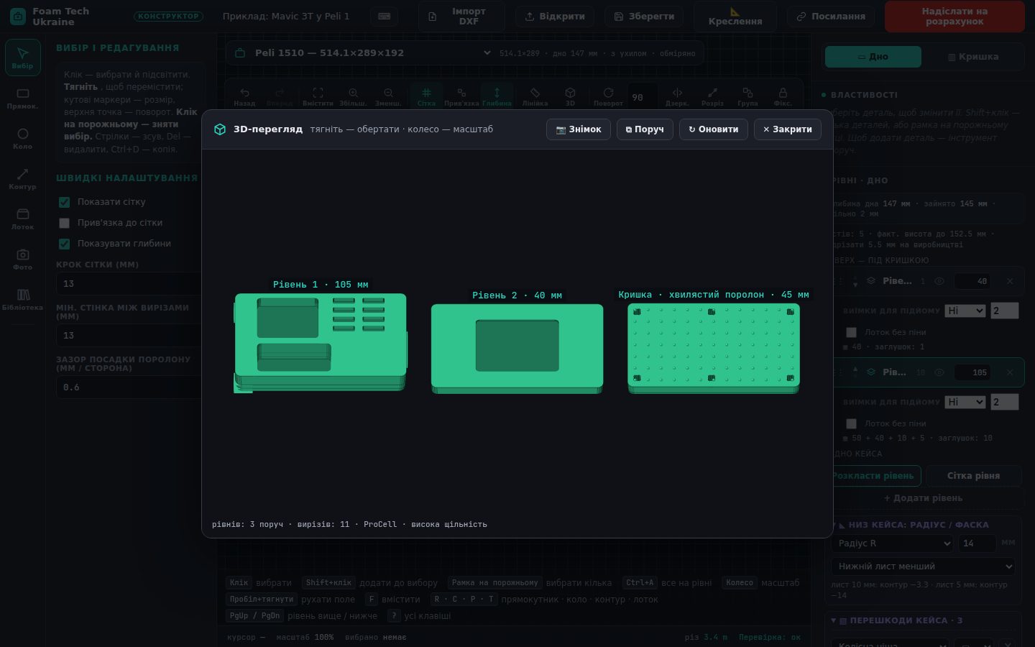Click the Поруч side-by-side button
The height and width of the screenshot is (647, 1035).
tap(645, 129)
